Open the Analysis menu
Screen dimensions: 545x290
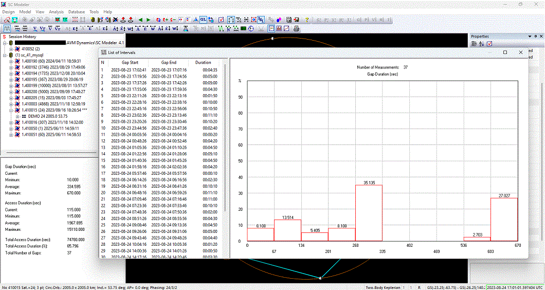(57, 11)
